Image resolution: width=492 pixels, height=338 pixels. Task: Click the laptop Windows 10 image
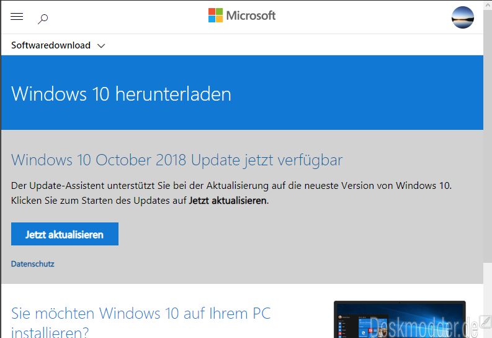400,319
